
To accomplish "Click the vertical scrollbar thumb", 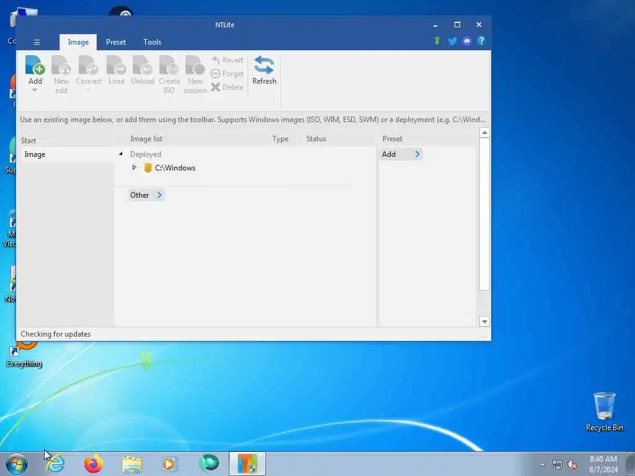I will click(484, 214).
